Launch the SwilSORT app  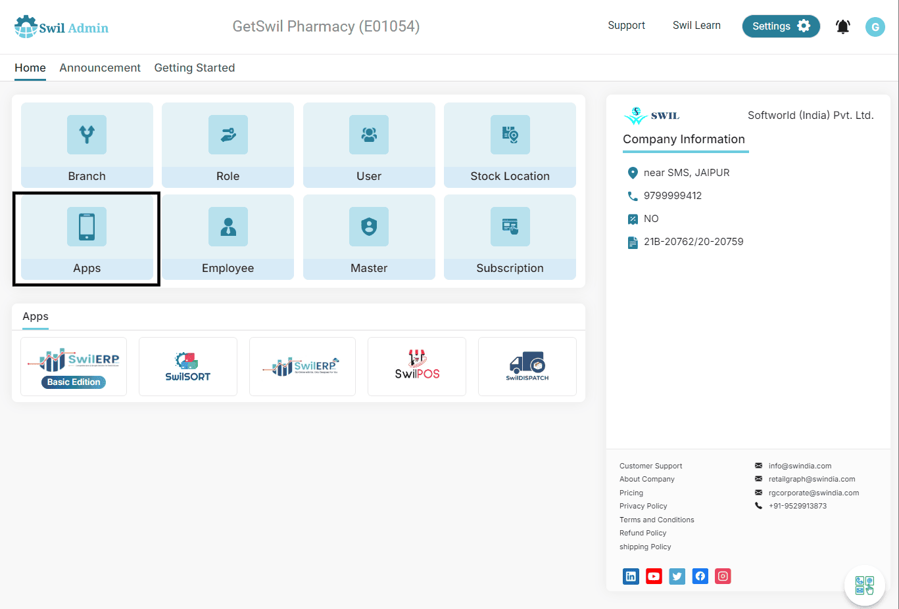point(188,367)
